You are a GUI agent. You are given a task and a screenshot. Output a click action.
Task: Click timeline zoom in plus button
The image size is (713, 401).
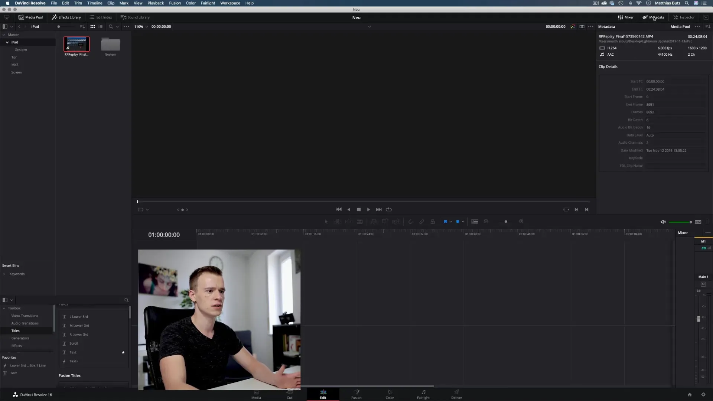[521, 222]
